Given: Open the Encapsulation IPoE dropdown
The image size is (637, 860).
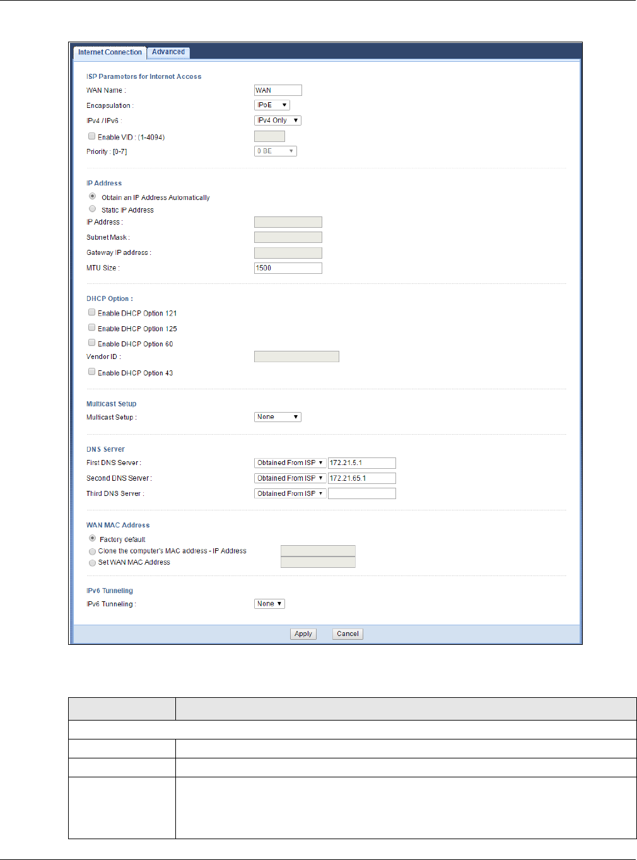Looking at the screenshot, I should pyautogui.click(x=272, y=105).
